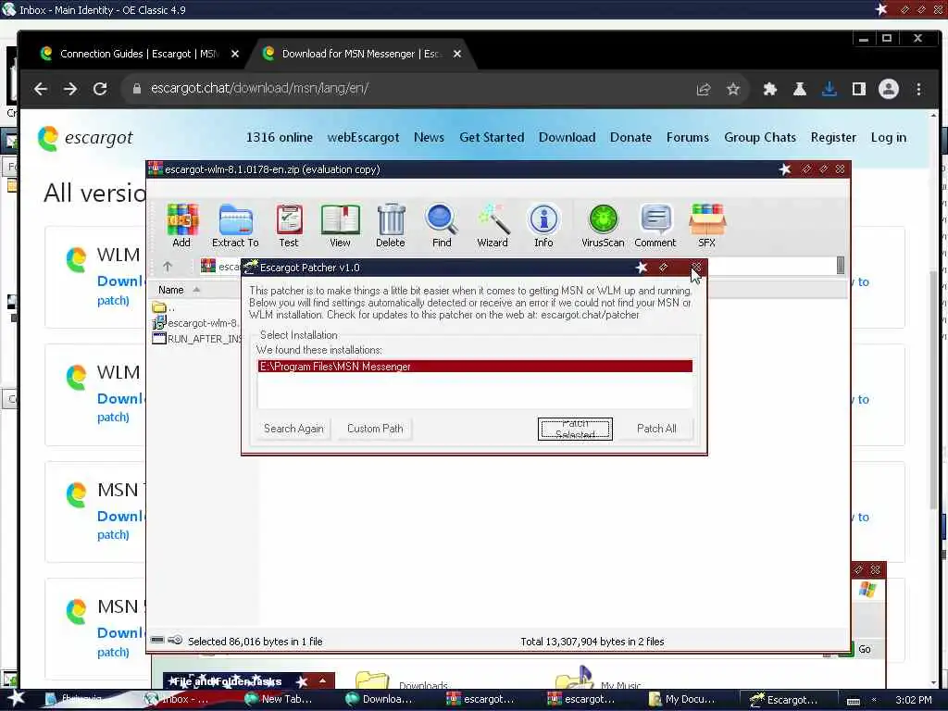Click the Start star button on taskbar
Screen dimensions: 948x711
click(x=17, y=698)
